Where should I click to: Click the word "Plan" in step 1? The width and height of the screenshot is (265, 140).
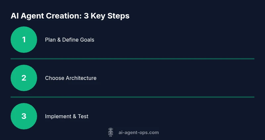coord(50,40)
